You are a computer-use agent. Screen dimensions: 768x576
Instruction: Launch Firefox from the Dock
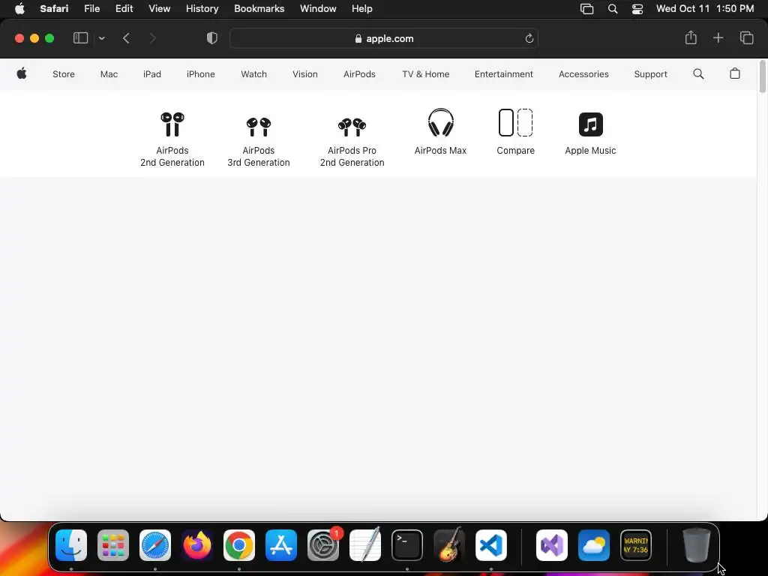click(197, 545)
